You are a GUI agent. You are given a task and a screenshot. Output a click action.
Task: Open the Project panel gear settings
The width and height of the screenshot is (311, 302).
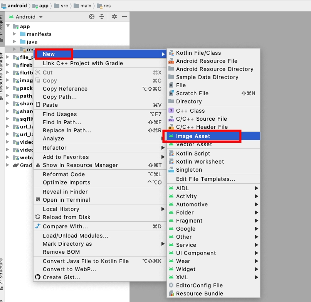click(114, 17)
